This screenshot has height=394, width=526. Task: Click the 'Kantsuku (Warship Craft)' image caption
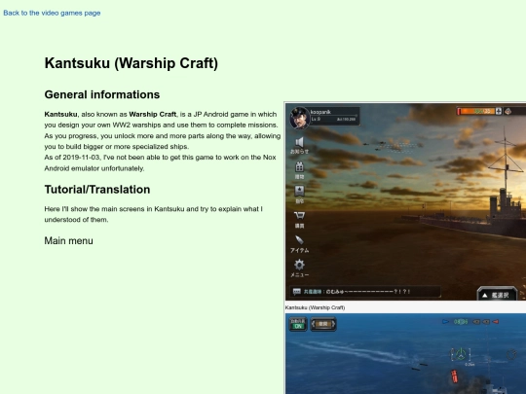click(x=315, y=307)
